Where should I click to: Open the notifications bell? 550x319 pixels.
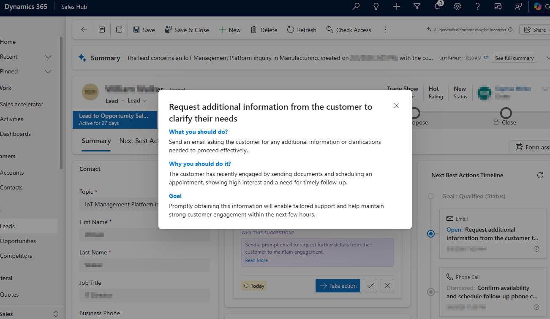[438, 6]
